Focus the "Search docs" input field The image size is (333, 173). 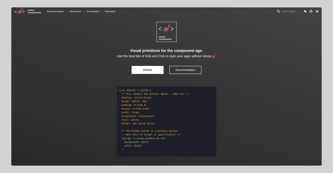pos(290,12)
